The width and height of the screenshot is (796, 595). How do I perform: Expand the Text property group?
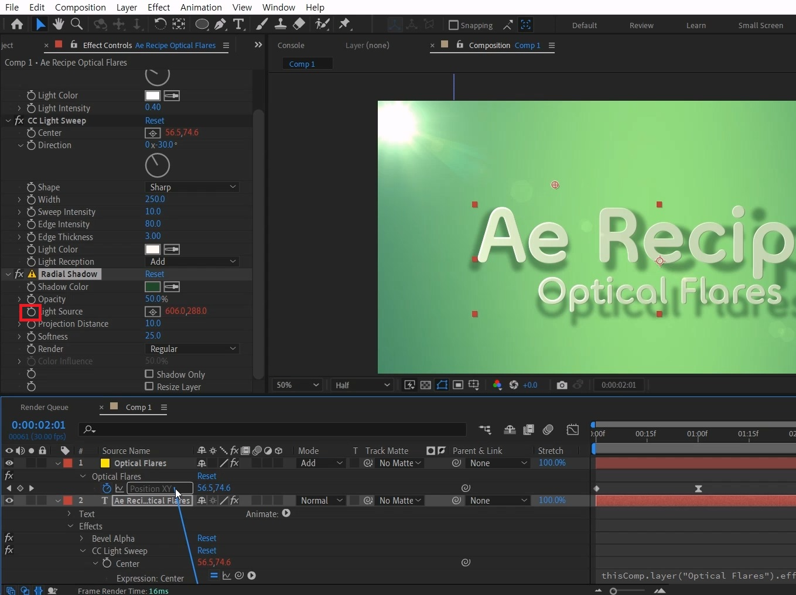click(69, 514)
